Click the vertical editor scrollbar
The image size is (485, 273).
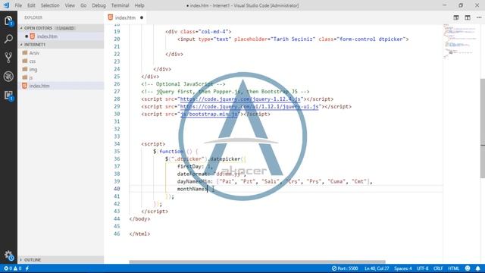483,128
